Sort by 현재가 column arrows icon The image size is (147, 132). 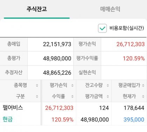[143, 96]
